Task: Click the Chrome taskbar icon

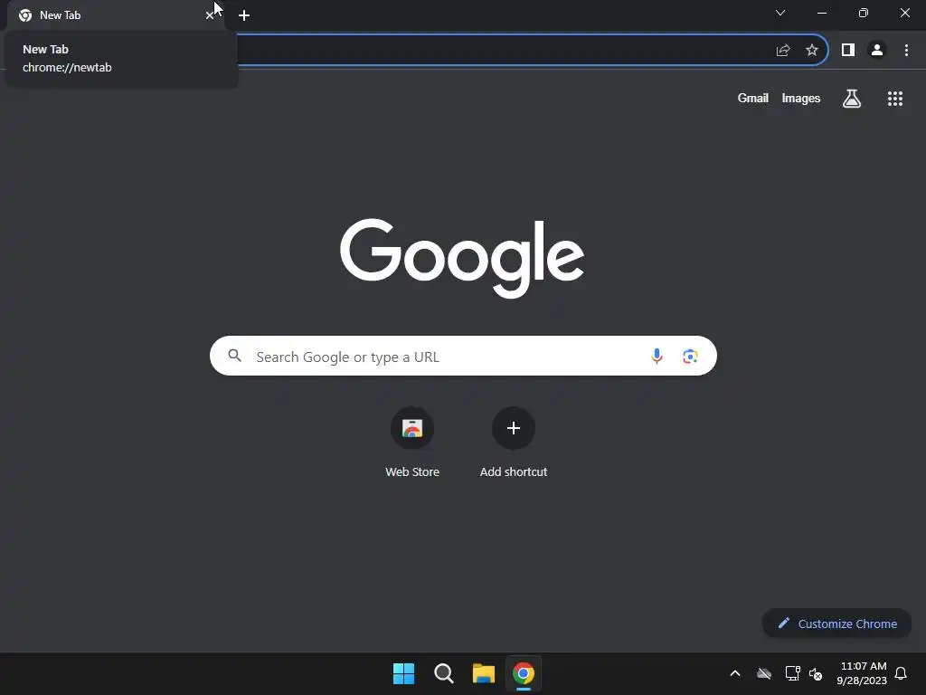Action: (x=524, y=673)
